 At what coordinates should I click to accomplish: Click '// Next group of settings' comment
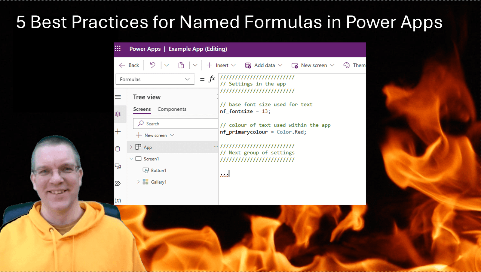tap(257, 153)
